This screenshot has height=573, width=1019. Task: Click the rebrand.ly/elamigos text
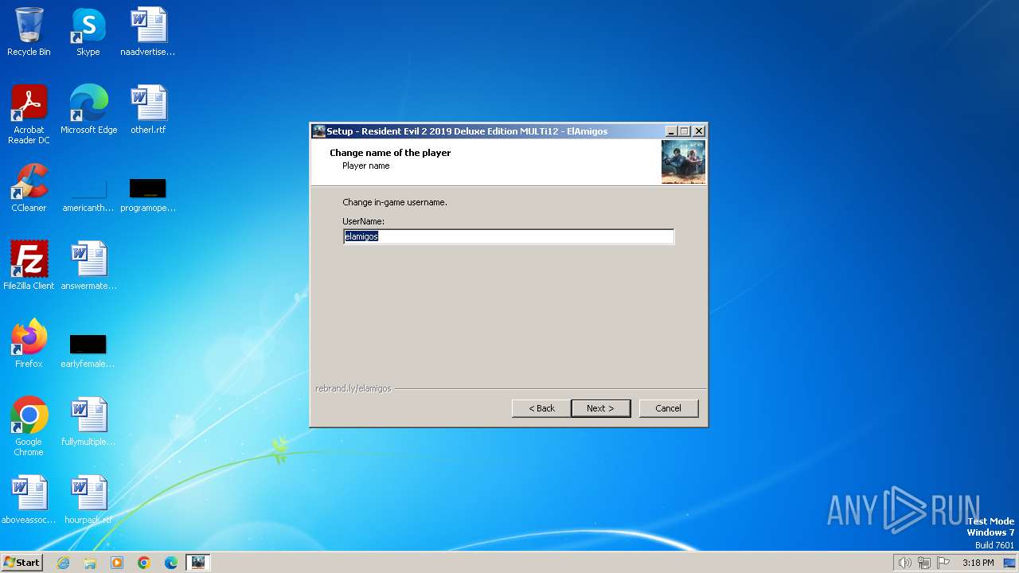click(x=353, y=388)
